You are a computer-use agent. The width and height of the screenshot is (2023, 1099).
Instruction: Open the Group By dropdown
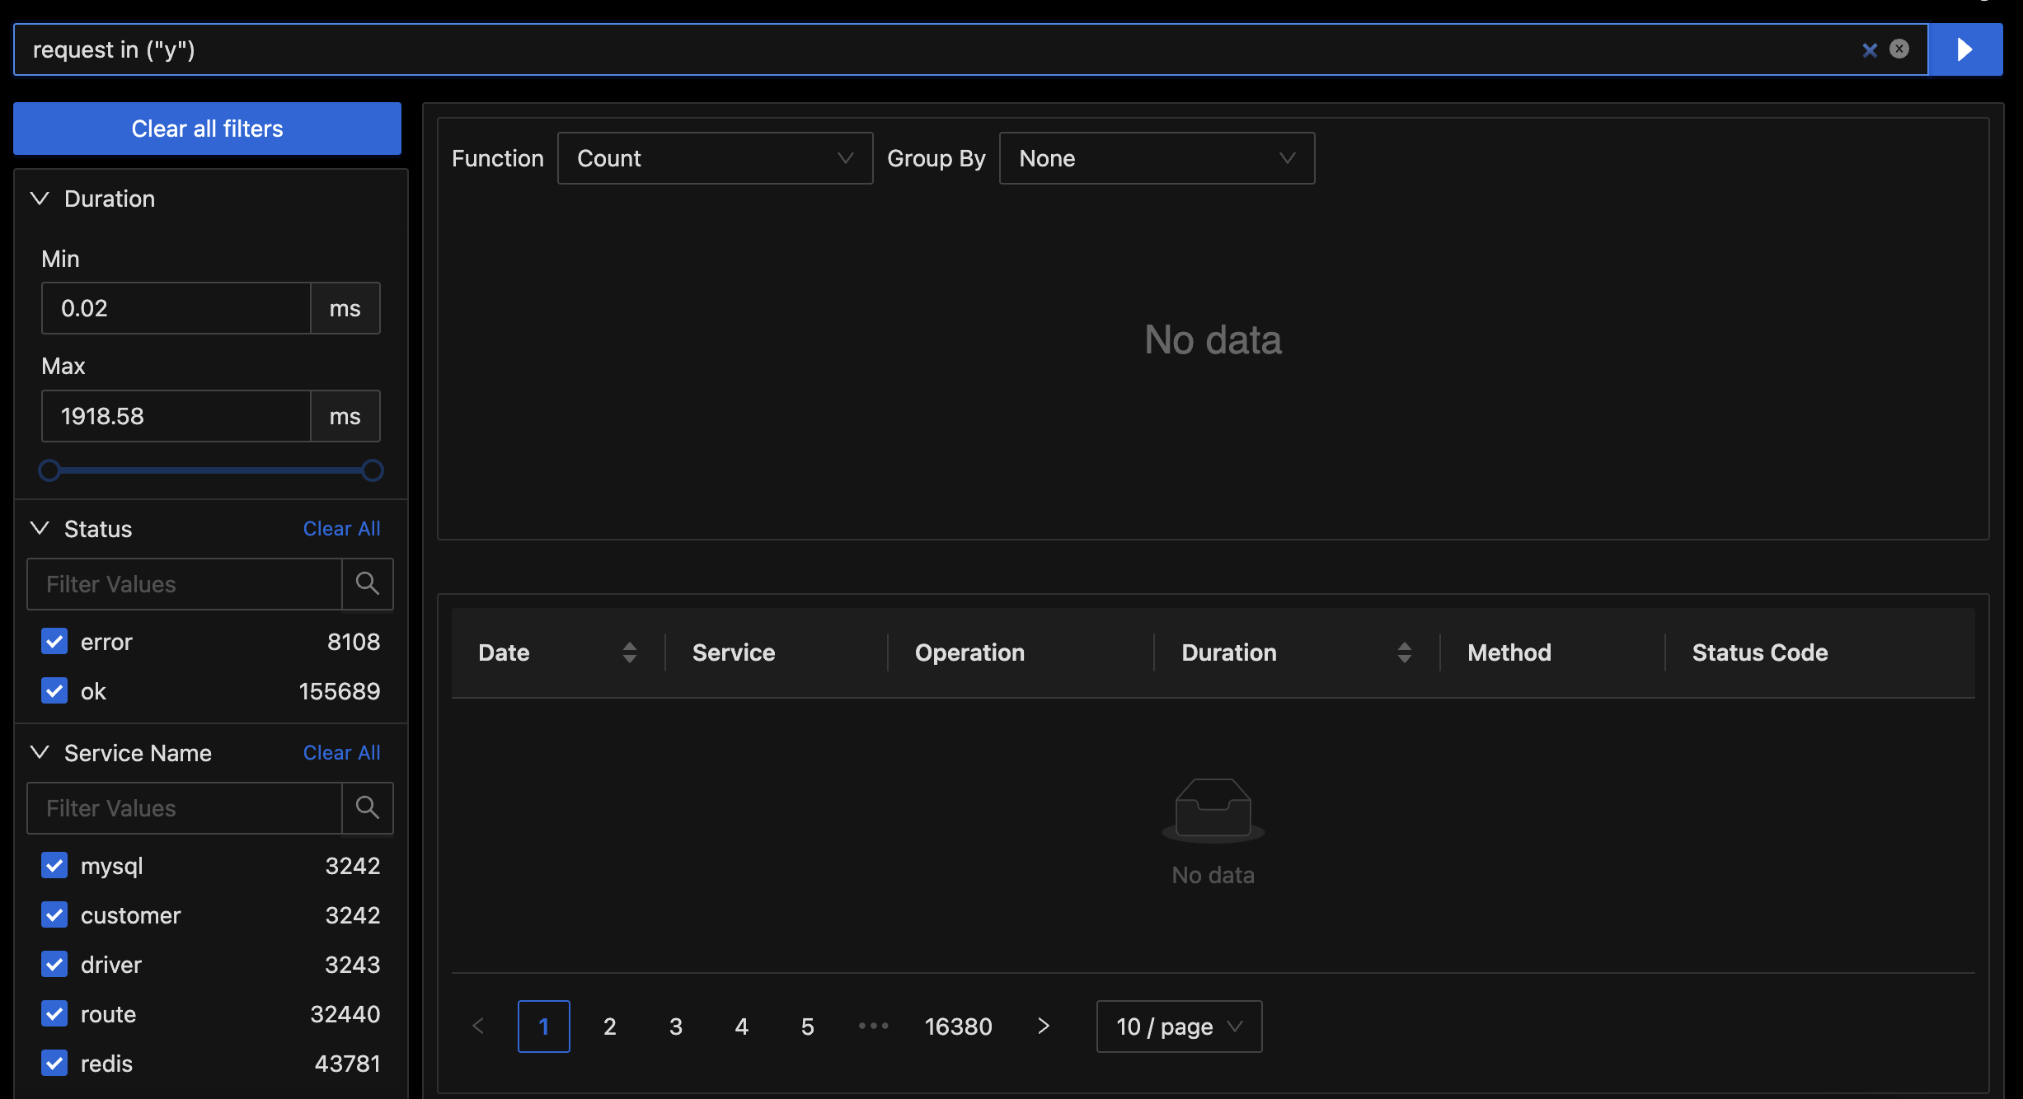(x=1156, y=158)
